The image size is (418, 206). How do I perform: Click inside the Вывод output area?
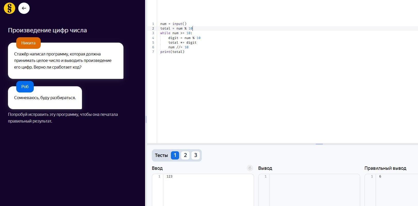pos(314,190)
